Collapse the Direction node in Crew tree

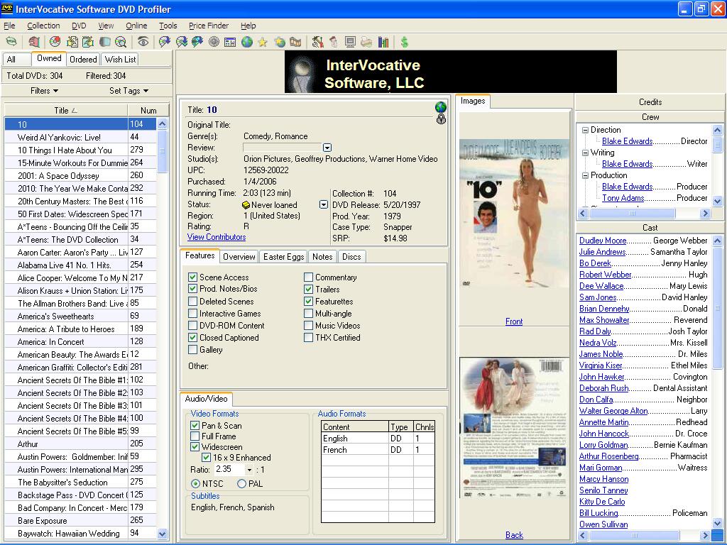[x=584, y=130]
